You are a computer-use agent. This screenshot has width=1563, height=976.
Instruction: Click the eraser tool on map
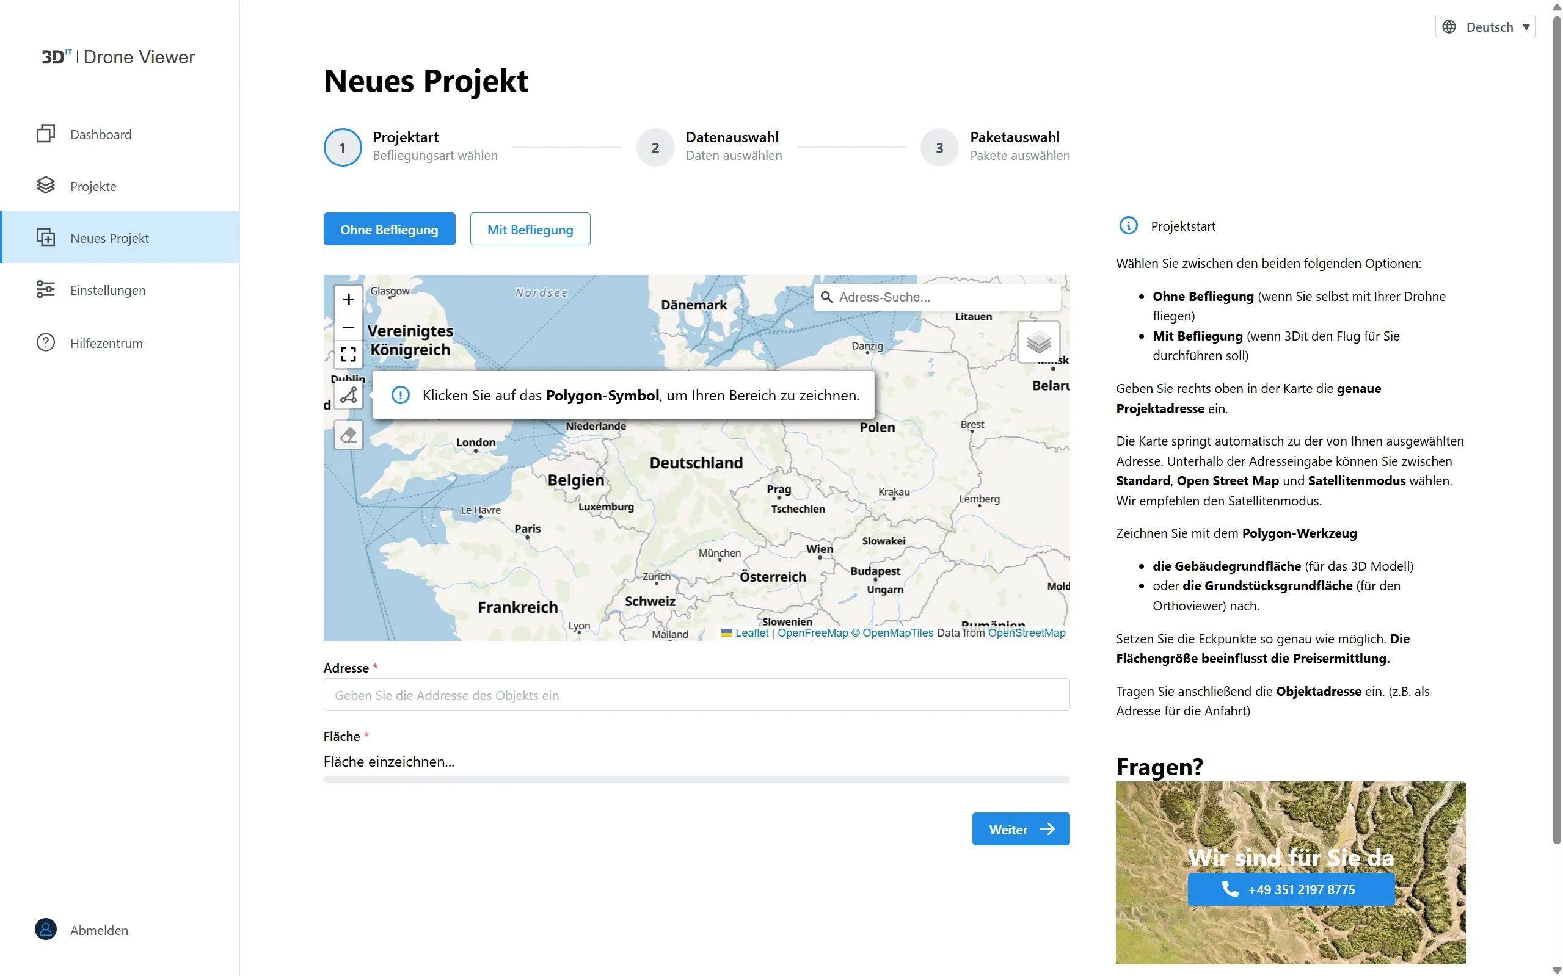[348, 435]
